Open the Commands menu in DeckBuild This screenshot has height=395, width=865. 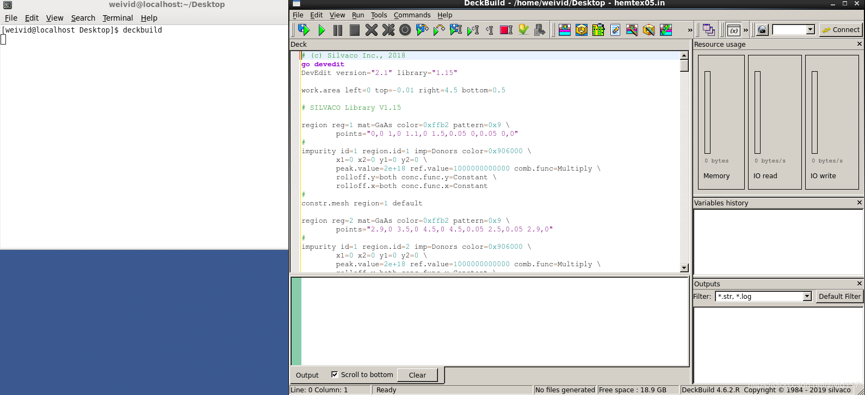pyautogui.click(x=412, y=15)
